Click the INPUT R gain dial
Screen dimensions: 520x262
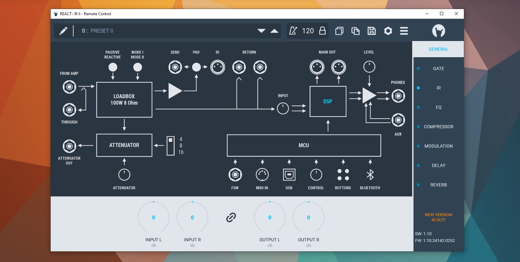(x=192, y=217)
